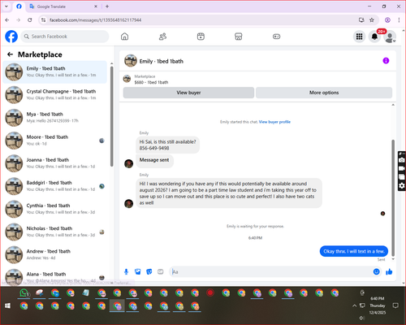Open Alana - 1bed 1bath chat

(55, 277)
